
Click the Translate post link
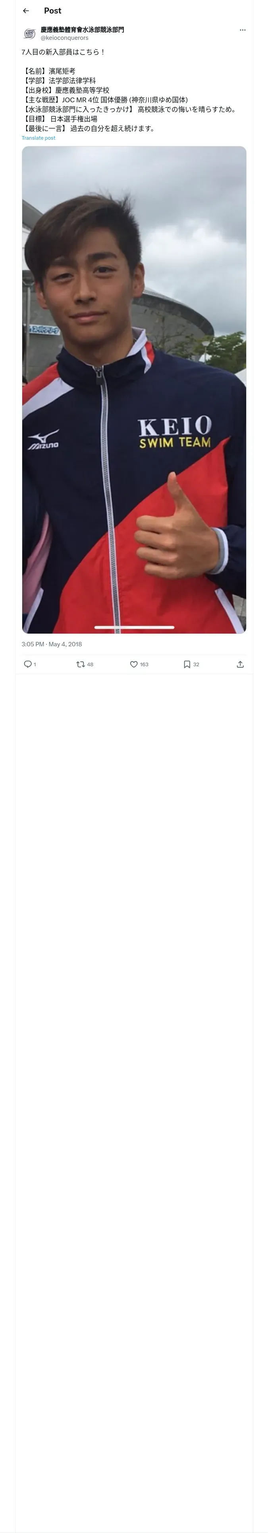click(38, 138)
